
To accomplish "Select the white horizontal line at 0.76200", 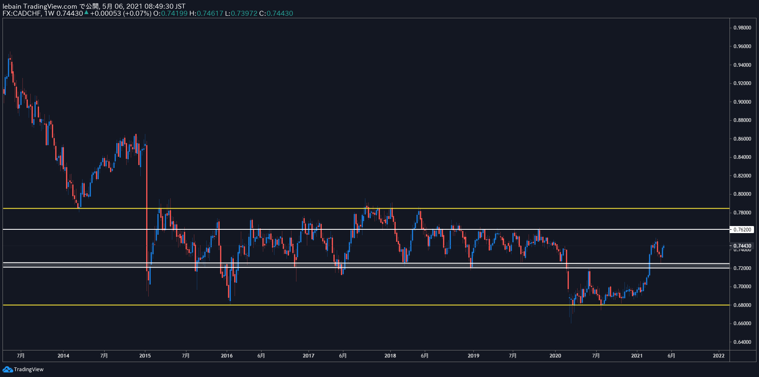I will click(365, 229).
